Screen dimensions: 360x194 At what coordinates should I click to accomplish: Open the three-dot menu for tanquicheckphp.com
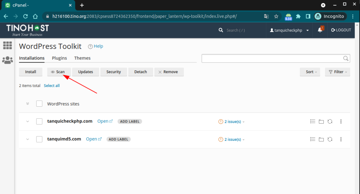(x=341, y=121)
